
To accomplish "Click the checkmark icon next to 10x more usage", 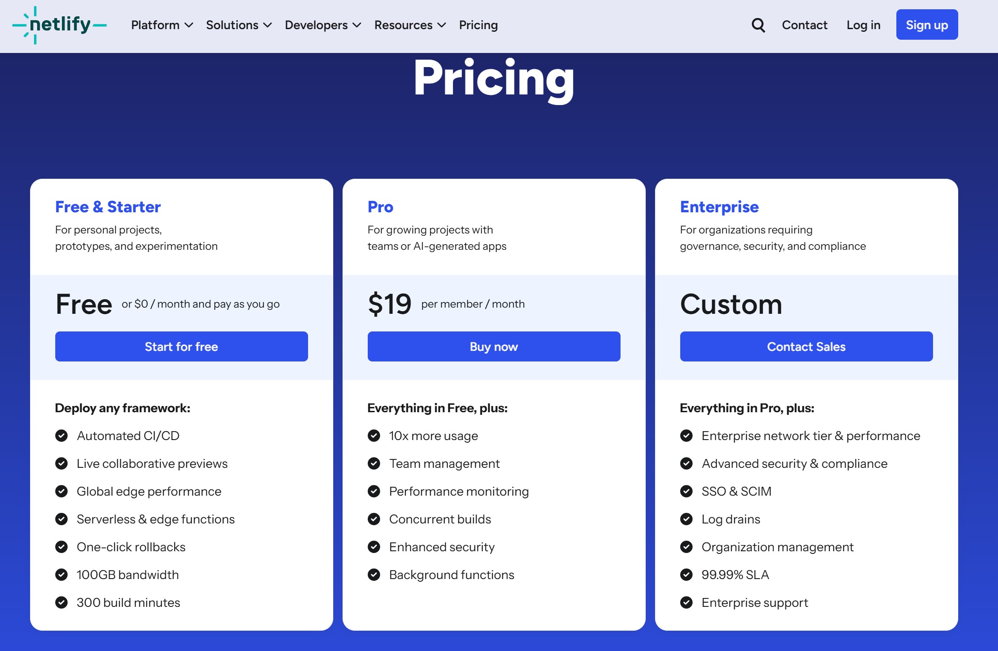I will click(374, 436).
